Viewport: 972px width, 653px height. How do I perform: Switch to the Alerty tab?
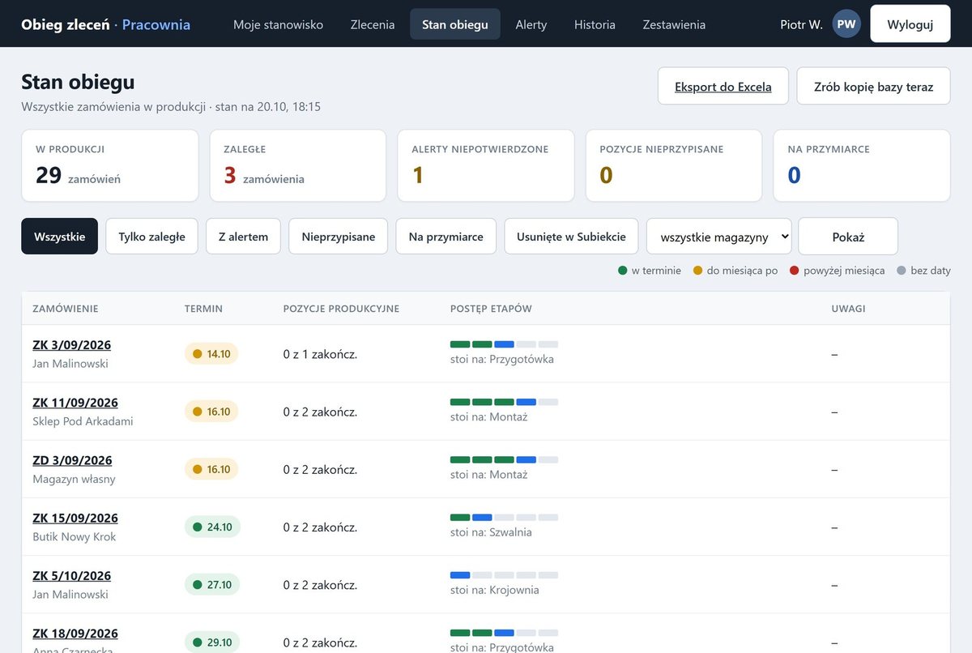click(531, 24)
